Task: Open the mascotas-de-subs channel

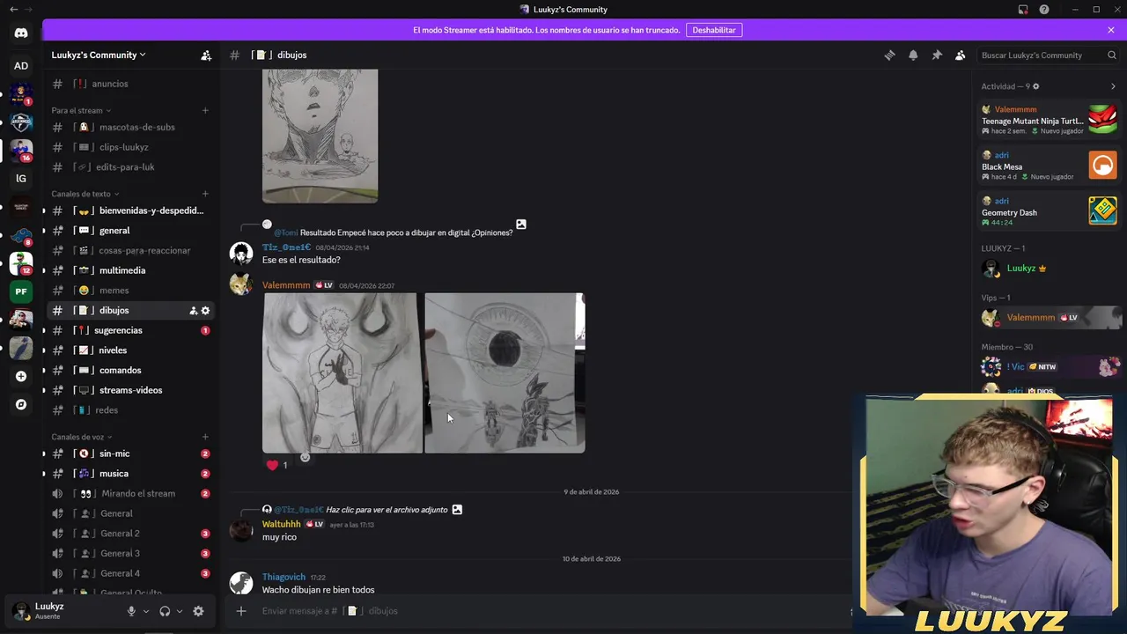Action: coord(129,127)
